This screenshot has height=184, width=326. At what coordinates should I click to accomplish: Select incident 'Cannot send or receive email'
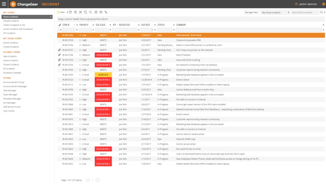click(x=191, y=134)
